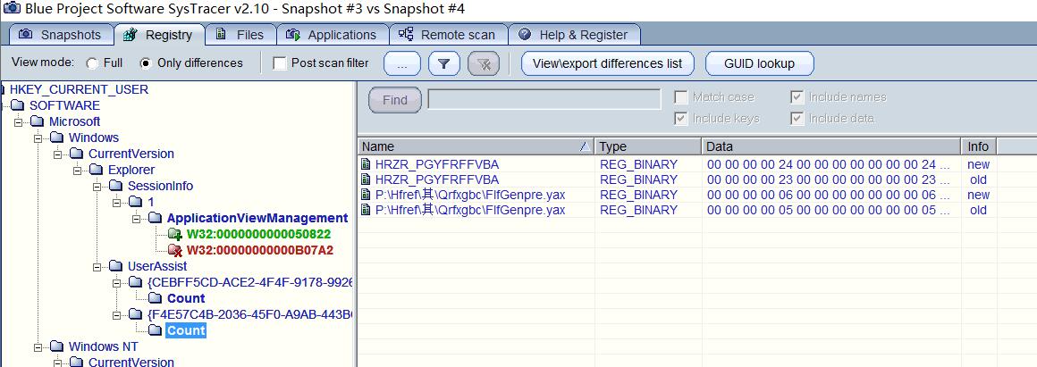The width and height of the screenshot is (1037, 367).
Task: Open the Snapshots tab
Action: click(x=60, y=35)
